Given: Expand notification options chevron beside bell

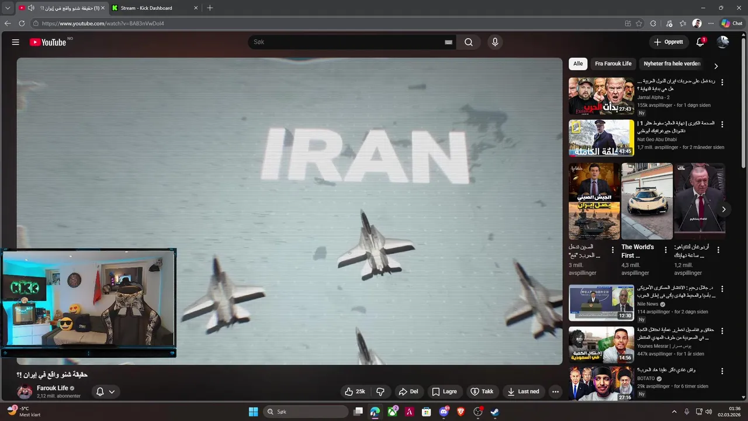Looking at the screenshot, I should click(x=112, y=392).
